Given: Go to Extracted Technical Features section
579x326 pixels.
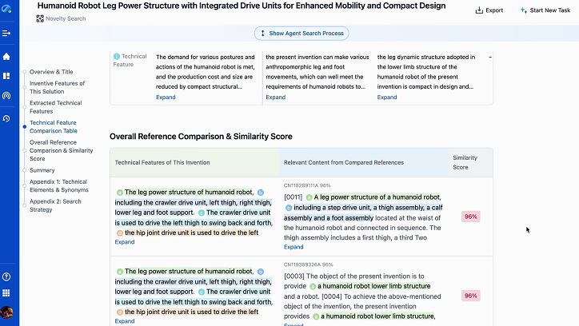Looking at the screenshot, I should pos(56,107).
